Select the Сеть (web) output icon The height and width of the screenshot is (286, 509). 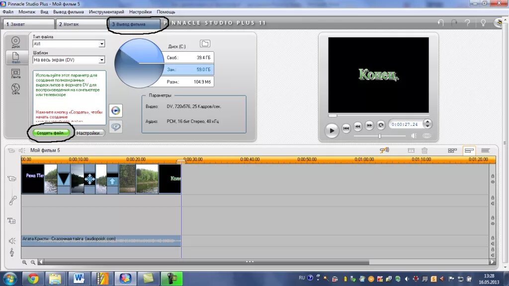pos(15,89)
